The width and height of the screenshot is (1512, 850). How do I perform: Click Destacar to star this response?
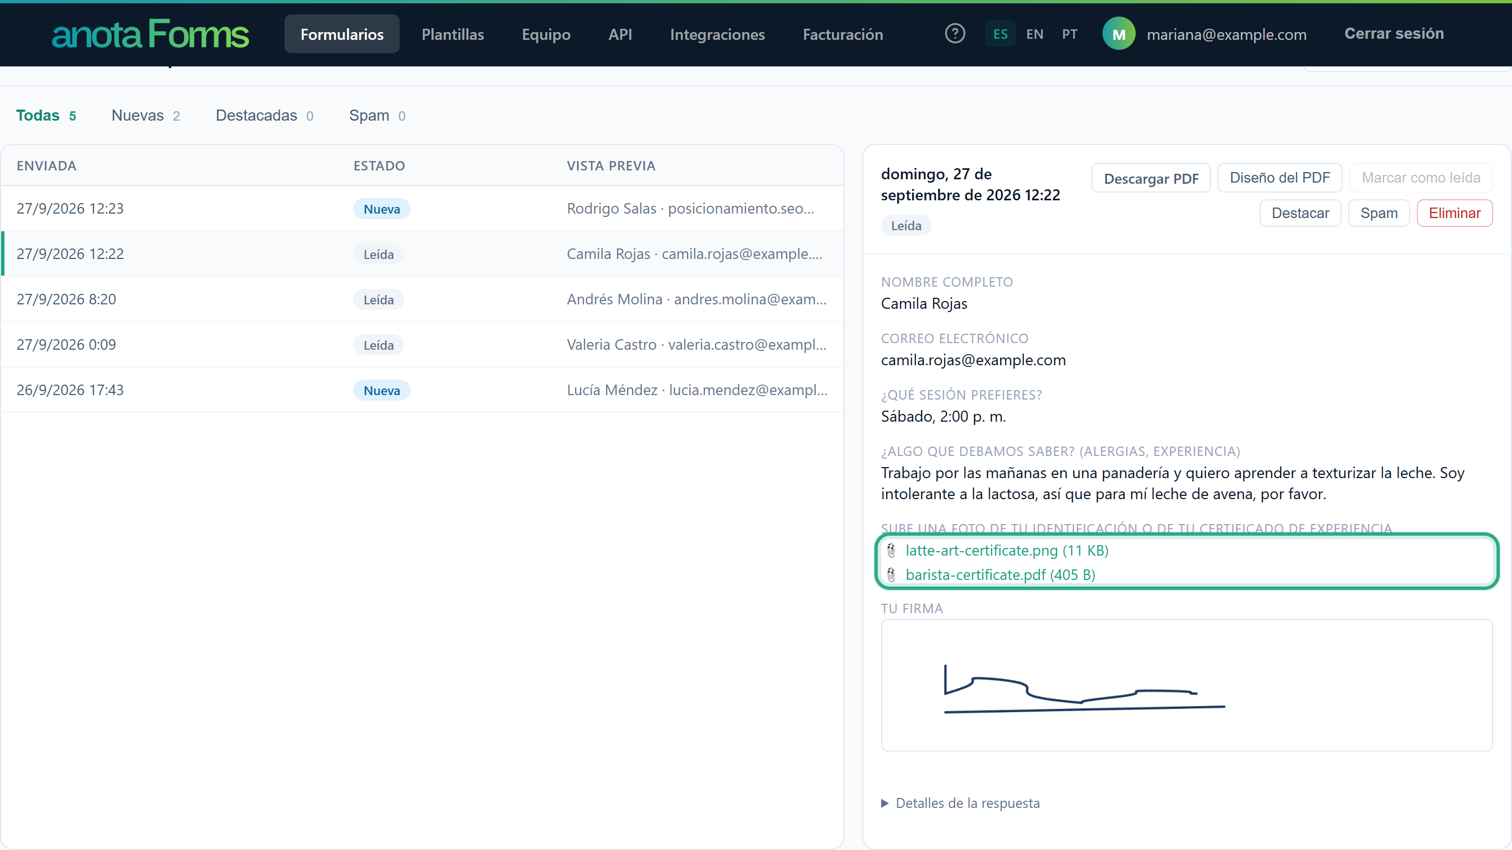(1300, 213)
